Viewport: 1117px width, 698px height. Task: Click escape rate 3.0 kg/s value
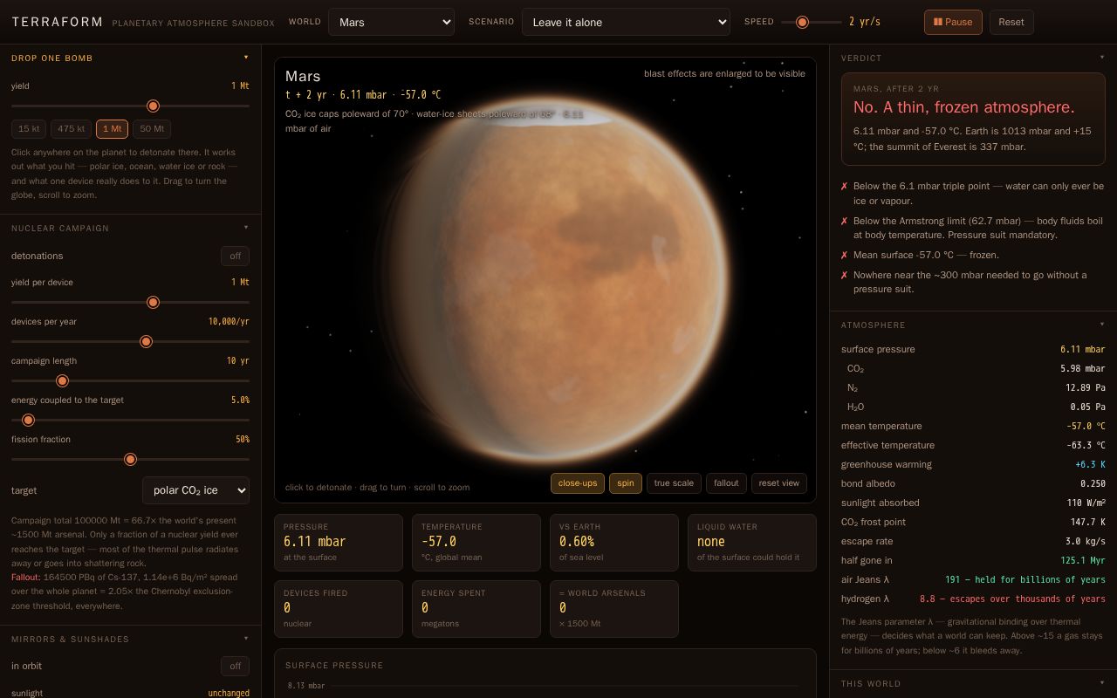(1085, 541)
